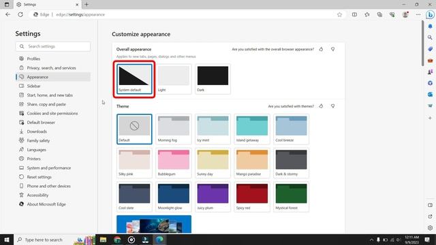Add a sidebar app with plus icon
The width and height of the screenshot is (436, 245).
(x=430, y=118)
